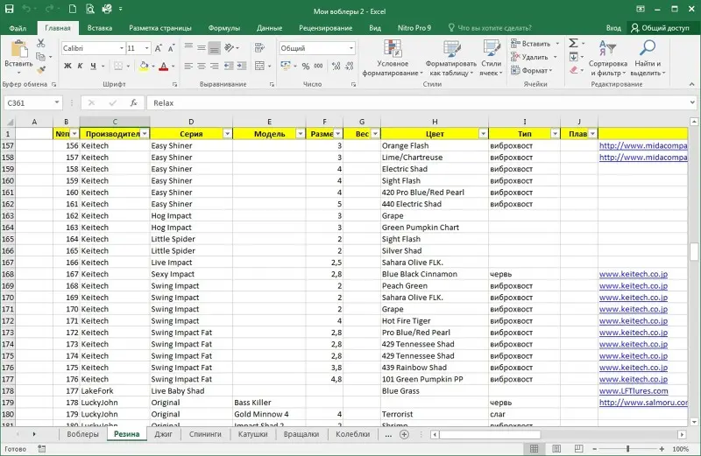The image size is (701, 456).
Task: Open Sort and Filter (Сортировка и фильтр)
Action: [608, 58]
